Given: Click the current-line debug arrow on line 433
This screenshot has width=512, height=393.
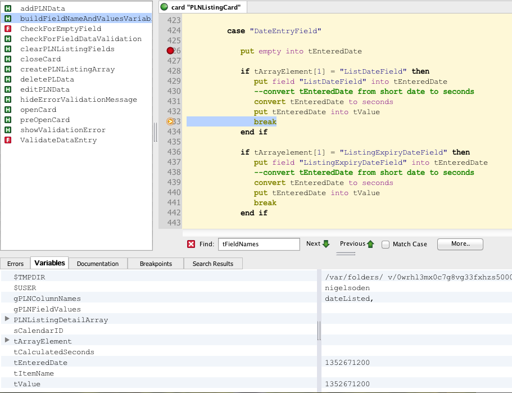Looking at the screenshot, I should [x=170, y=122].
